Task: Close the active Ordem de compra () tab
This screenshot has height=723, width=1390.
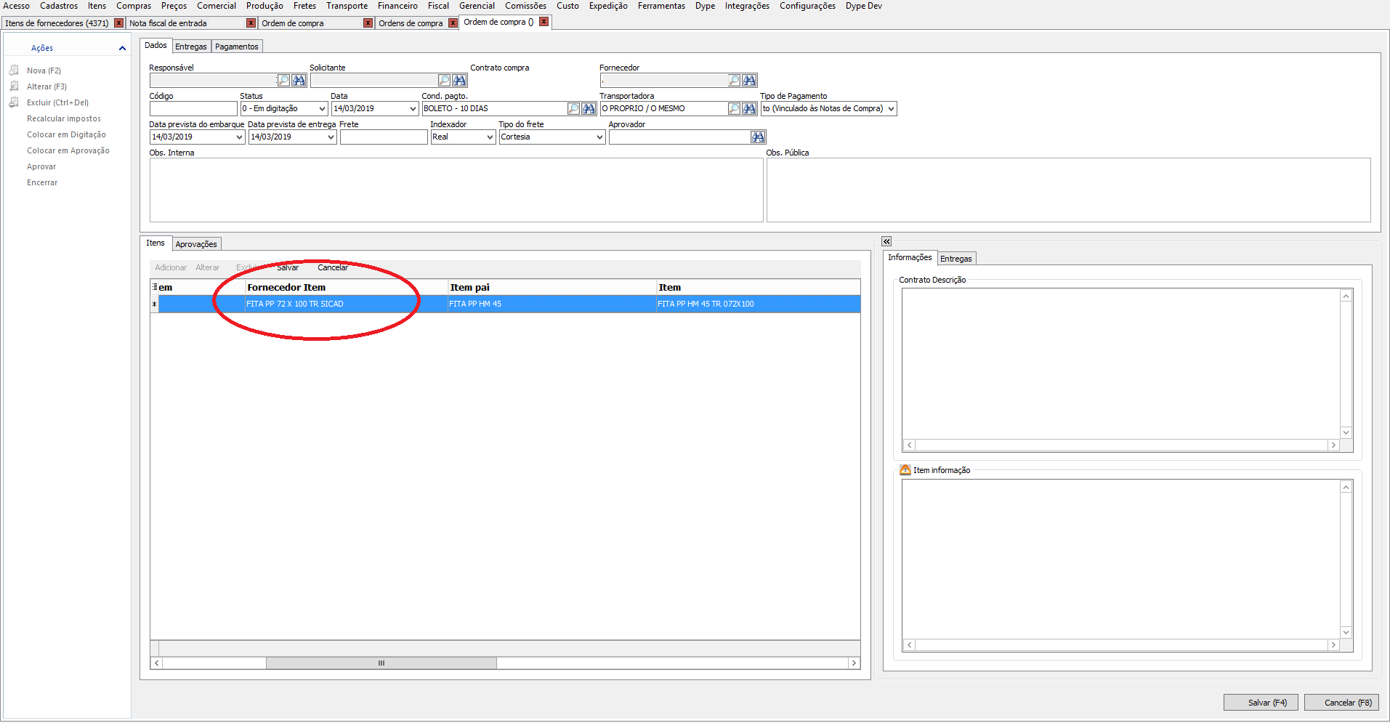Action: (544, 22)
